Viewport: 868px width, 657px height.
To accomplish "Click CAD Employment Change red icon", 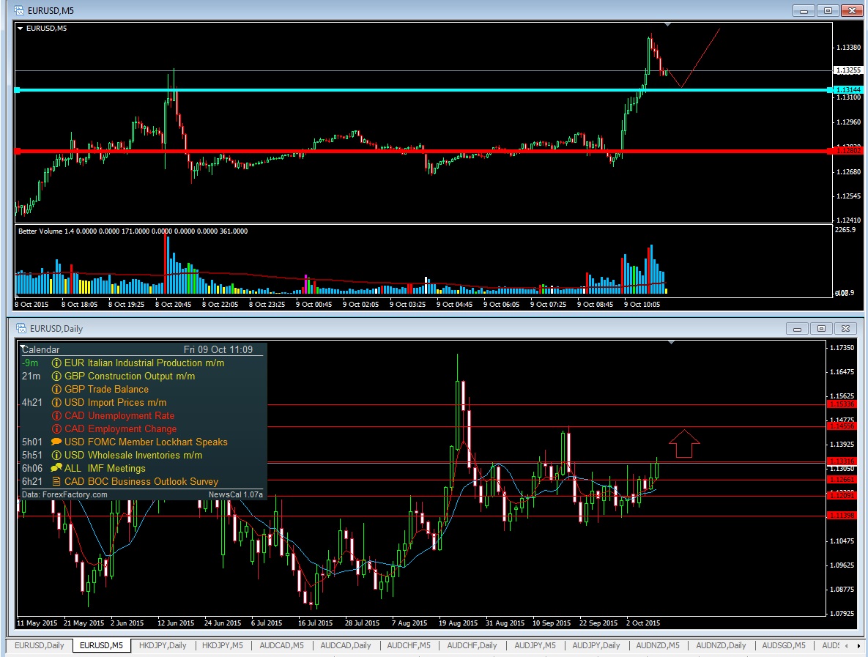I will pyautogui.click(x=56, y=429).
